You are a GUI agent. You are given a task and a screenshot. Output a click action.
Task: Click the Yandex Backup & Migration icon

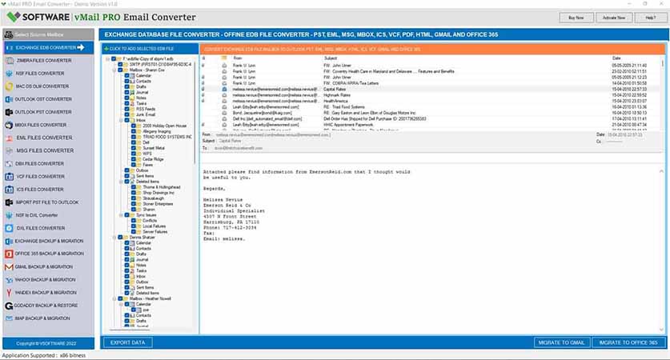pyautogui.click(x=9, y=293)
